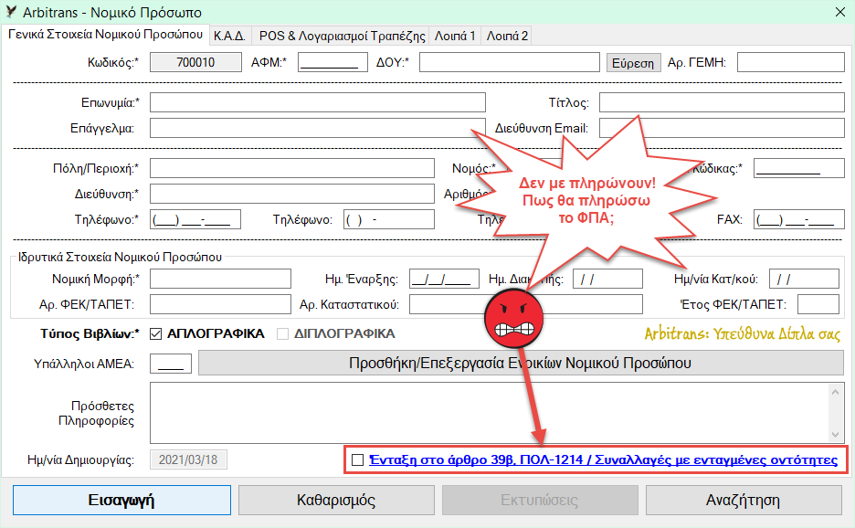
Task: Close the Arbitrans Νομικό Πρόσωπο window
Action: pyautogui.click(x=840, y=12)
